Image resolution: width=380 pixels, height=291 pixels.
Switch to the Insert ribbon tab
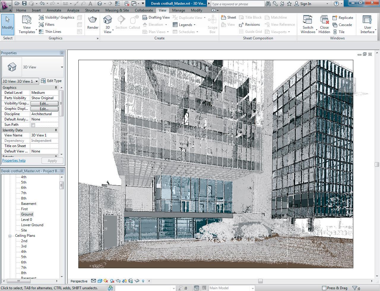click(x=36, y=10)
